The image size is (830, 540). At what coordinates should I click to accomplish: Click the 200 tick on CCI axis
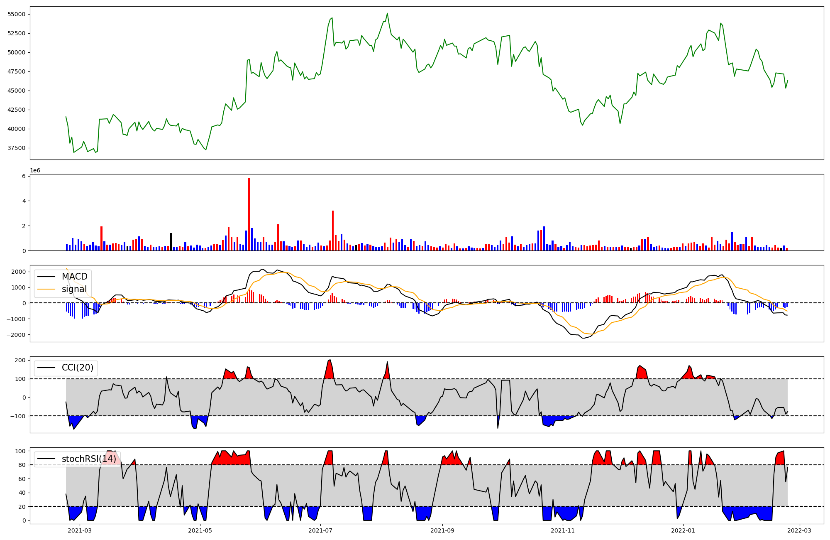click(20, 360)
